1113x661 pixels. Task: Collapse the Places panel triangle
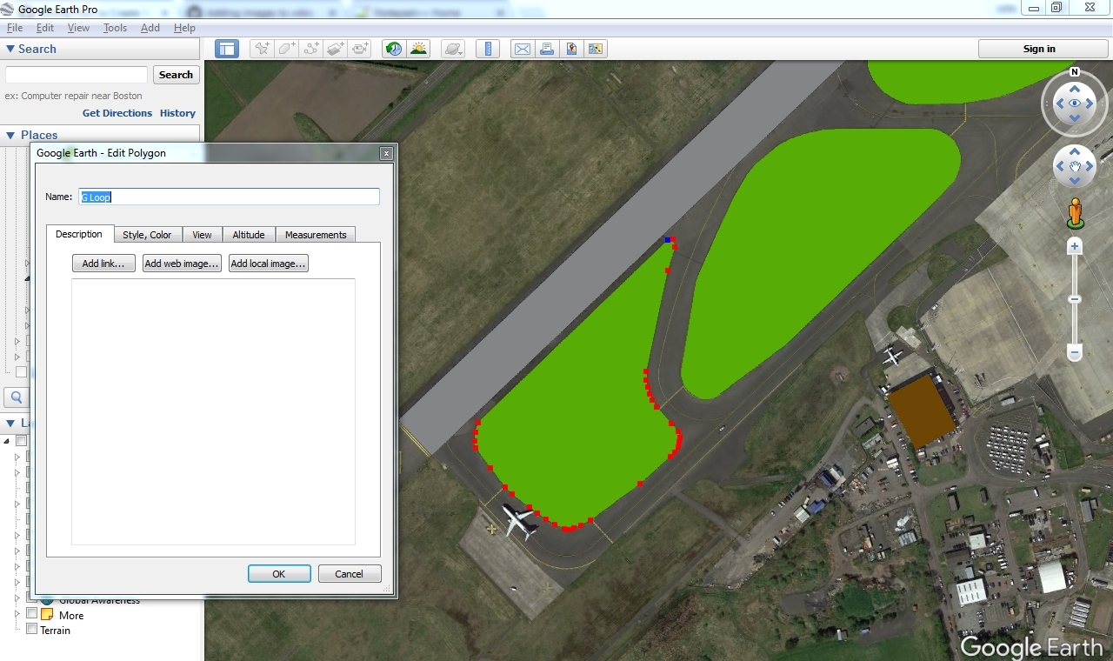(x=11, y=135)
